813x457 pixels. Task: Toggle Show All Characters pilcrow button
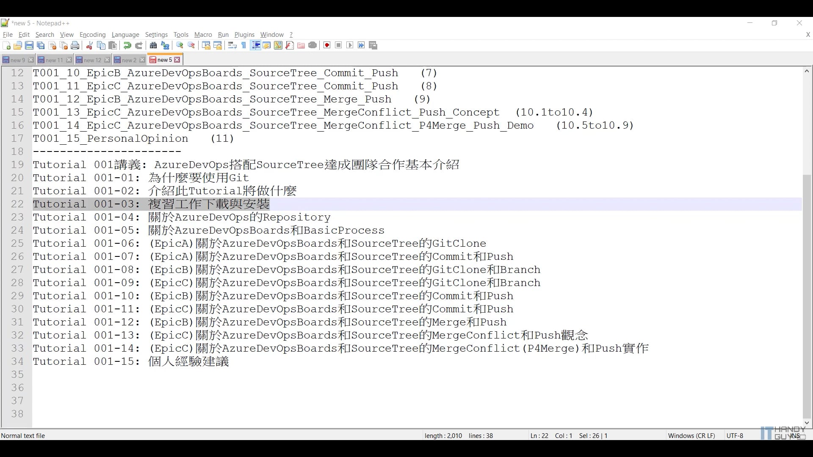pyautogui.click(x=244, y=46)
